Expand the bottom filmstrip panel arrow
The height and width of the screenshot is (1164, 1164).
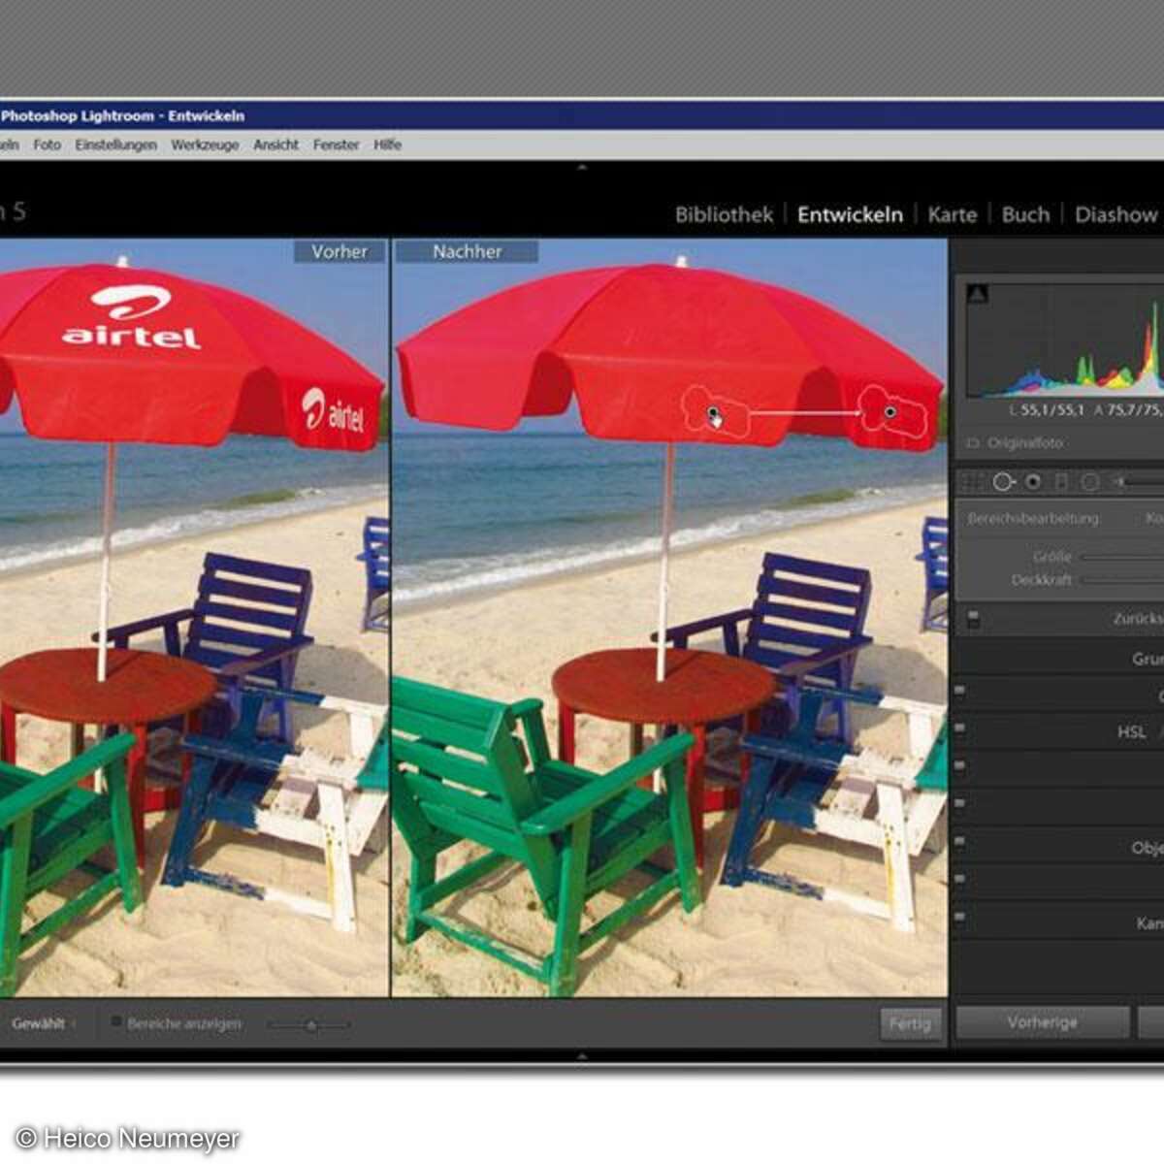[x=582, y=1055]
